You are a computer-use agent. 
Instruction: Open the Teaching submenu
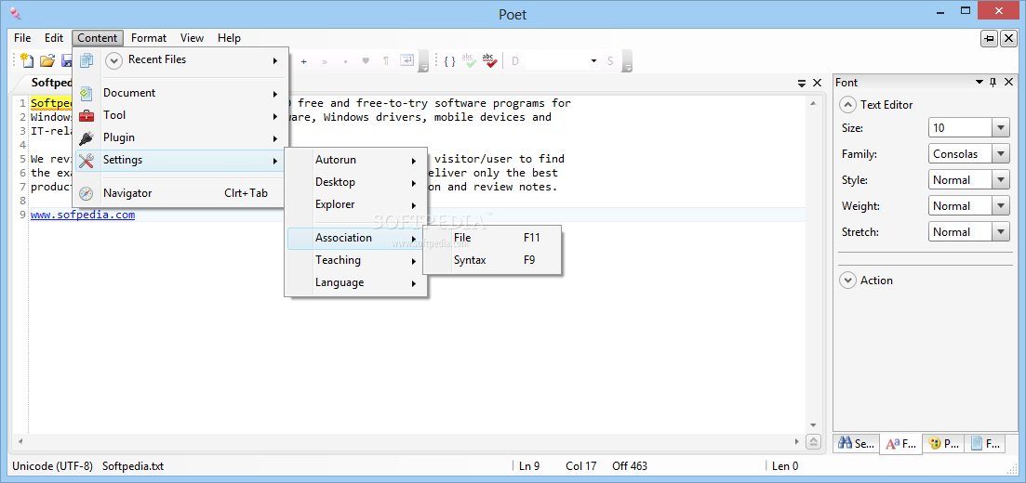coord(356,260)
